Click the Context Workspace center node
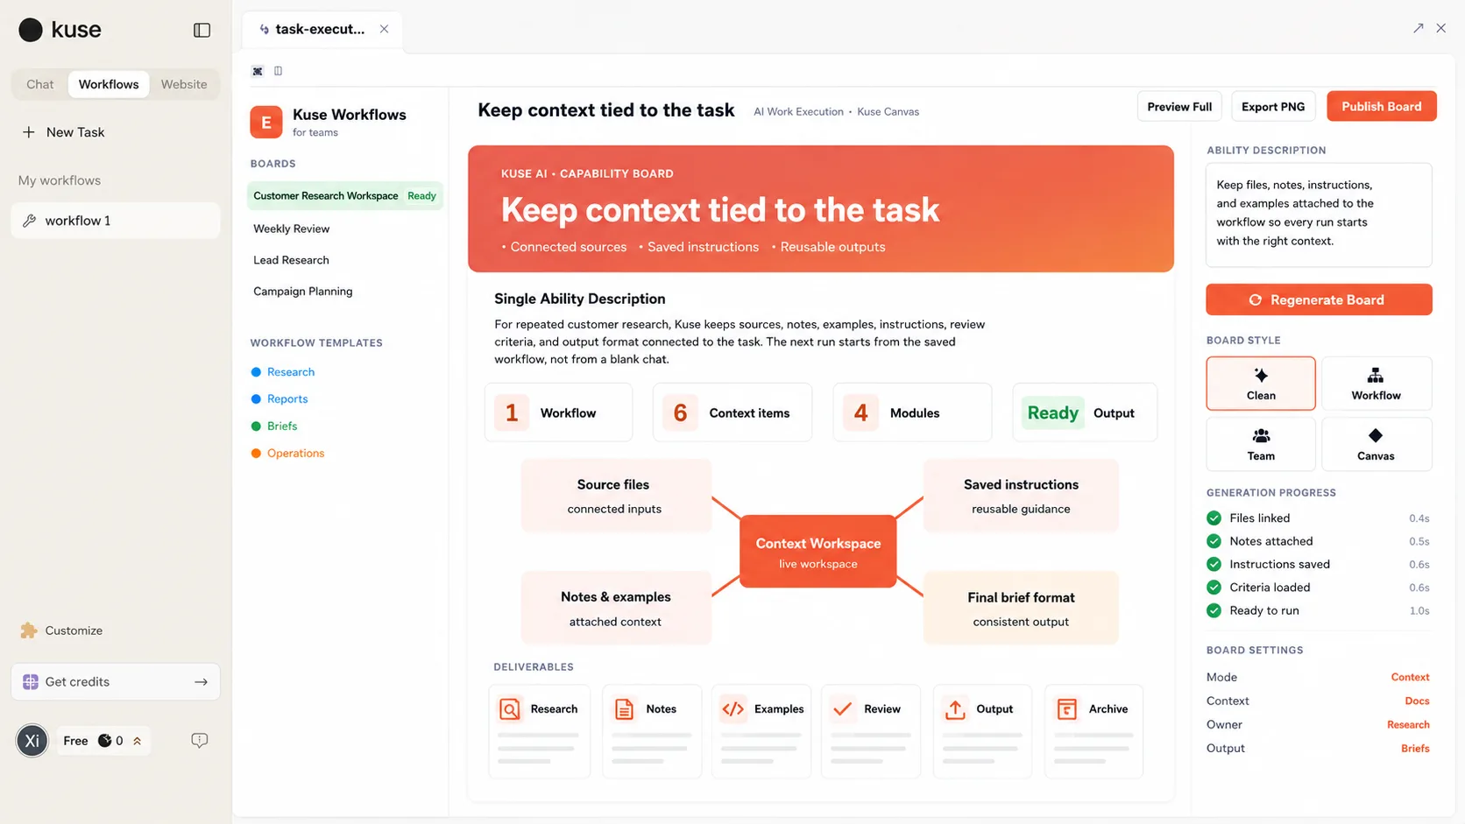1465x824 pixels. click(x=818, y=552)
